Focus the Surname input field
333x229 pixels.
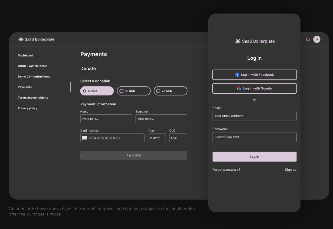pos(161,119)
